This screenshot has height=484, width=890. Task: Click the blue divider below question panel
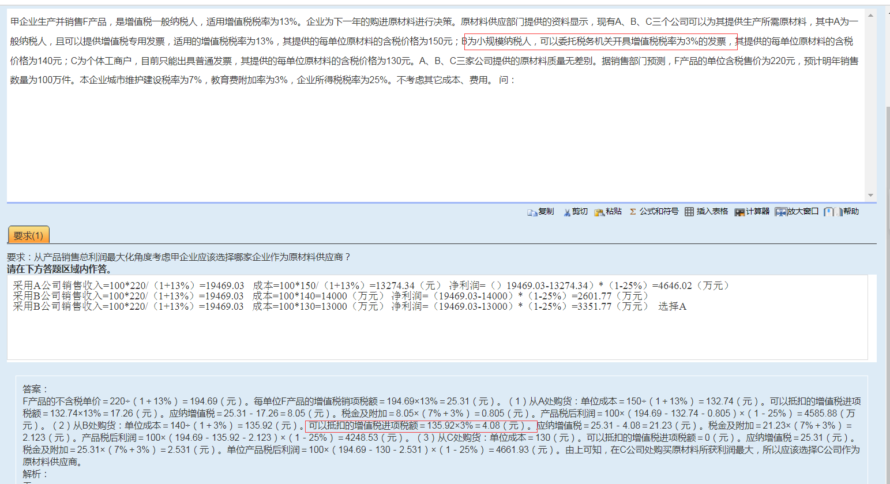coord(438,202)
